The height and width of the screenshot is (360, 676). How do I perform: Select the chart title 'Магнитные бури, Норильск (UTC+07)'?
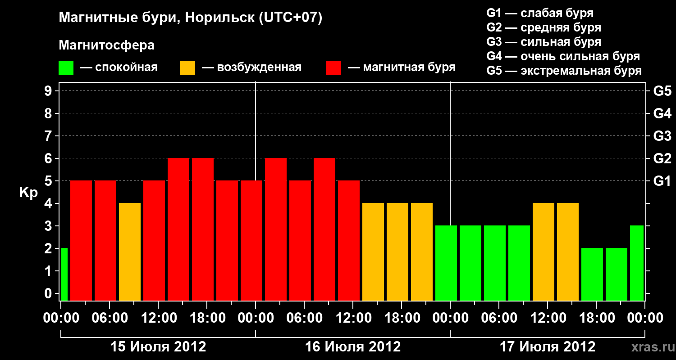coord(191,18)
